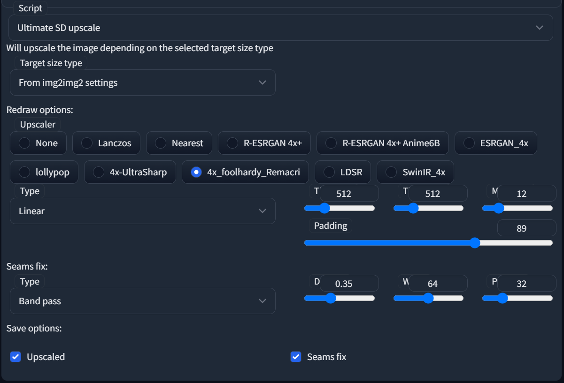The height and width of the screenshot is (383, 564).
Task: Click the "Will upscale the image" description text
Action: tap(139, 48)
